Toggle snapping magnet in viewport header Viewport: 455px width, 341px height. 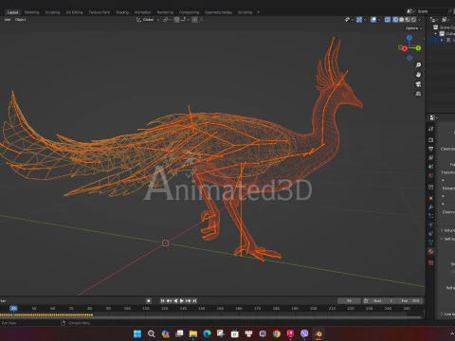(176, 20)
